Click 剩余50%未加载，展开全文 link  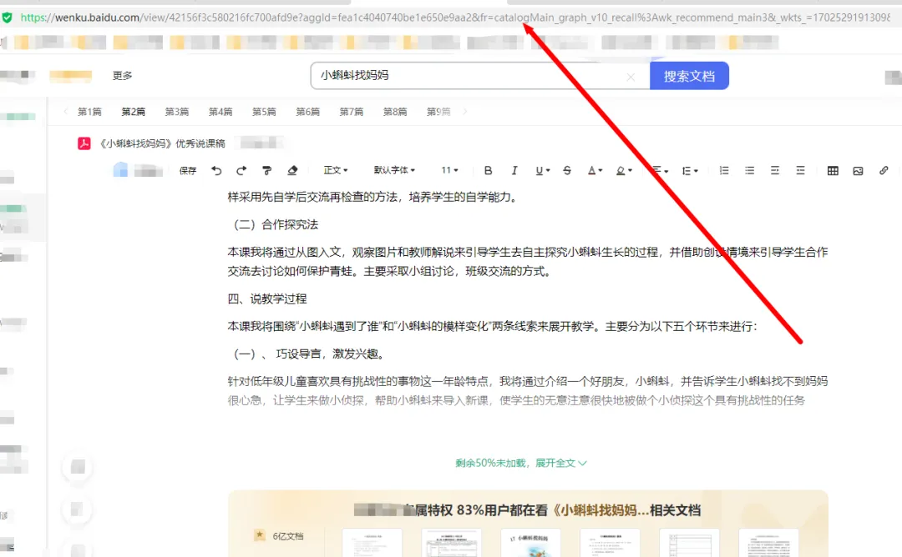click(x=521, y=463)
